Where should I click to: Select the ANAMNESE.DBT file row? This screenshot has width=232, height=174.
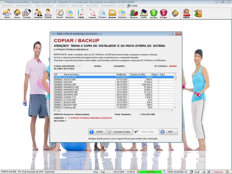click(x=114, y=90)
